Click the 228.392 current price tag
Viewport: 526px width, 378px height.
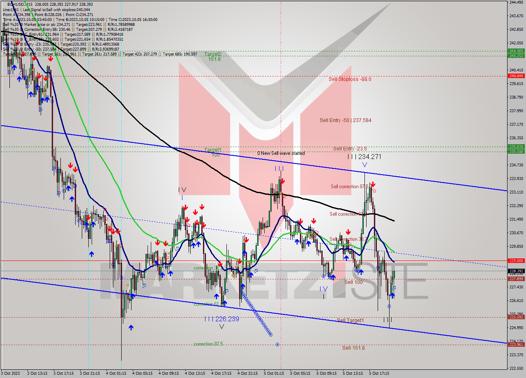coord(516,271)
